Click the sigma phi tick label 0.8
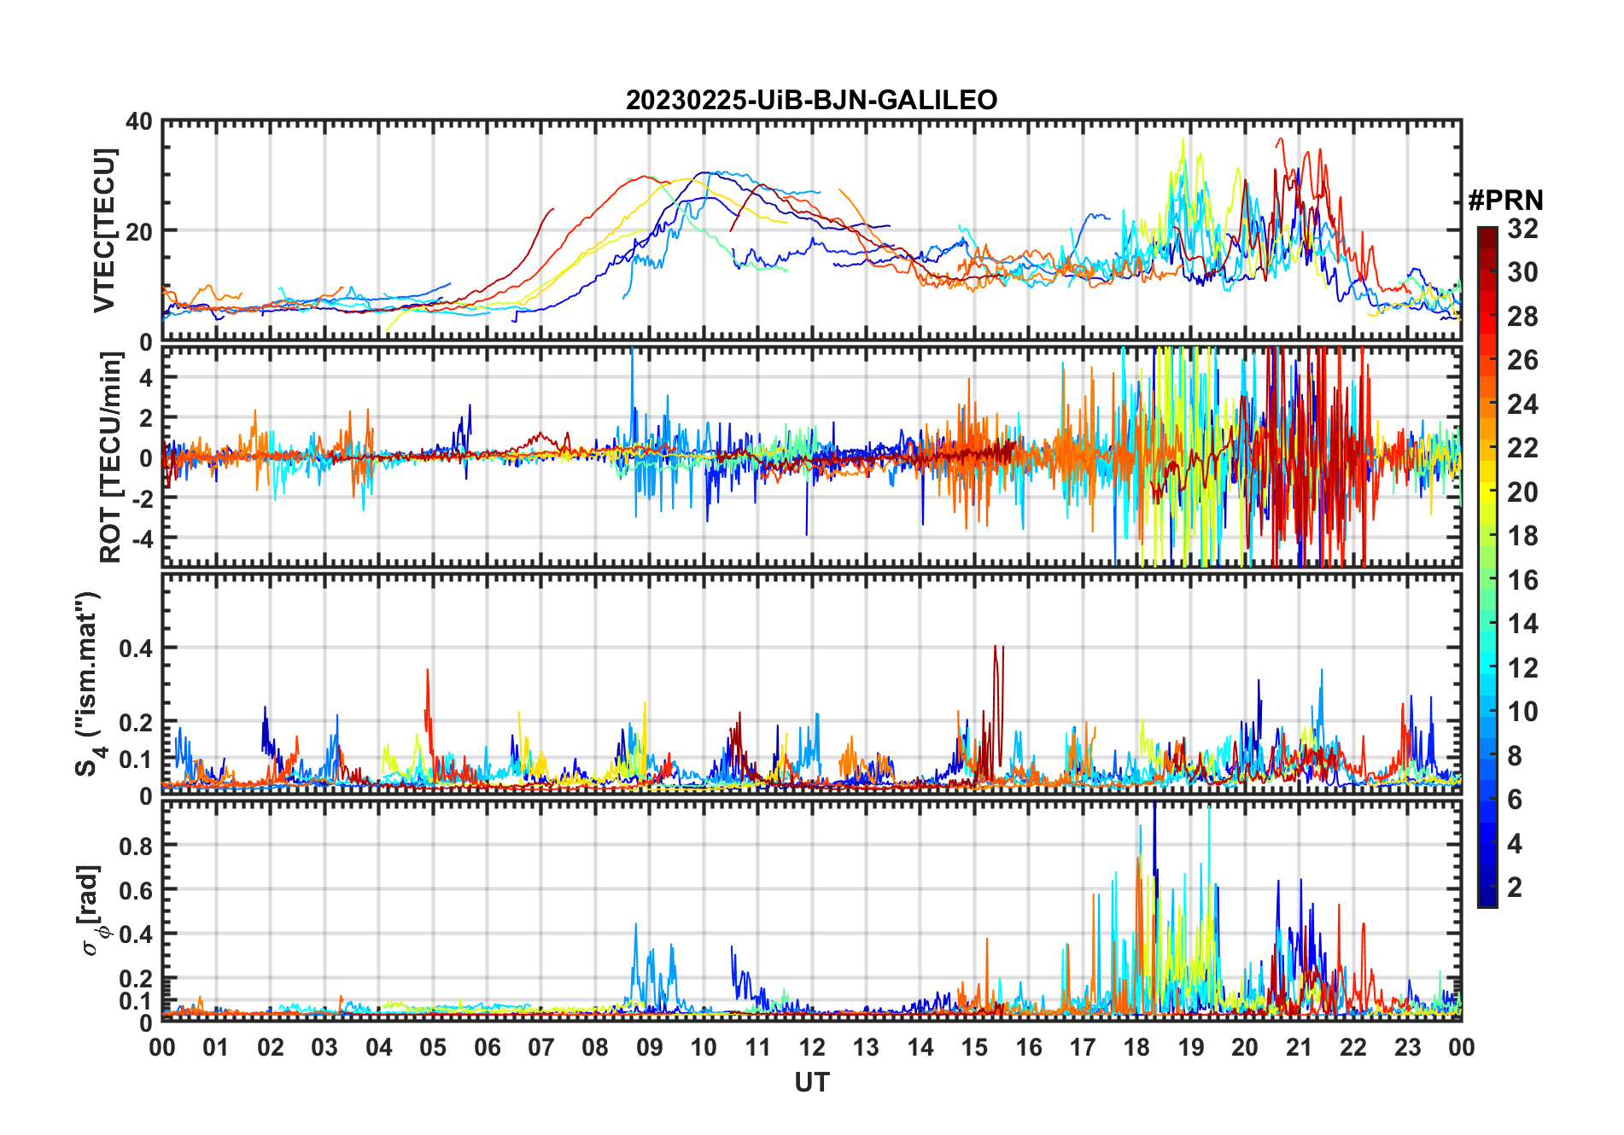1624x1135 pixels. point(136,846)
